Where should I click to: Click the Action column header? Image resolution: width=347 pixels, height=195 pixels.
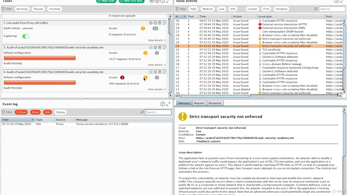[x=244, y=17]
